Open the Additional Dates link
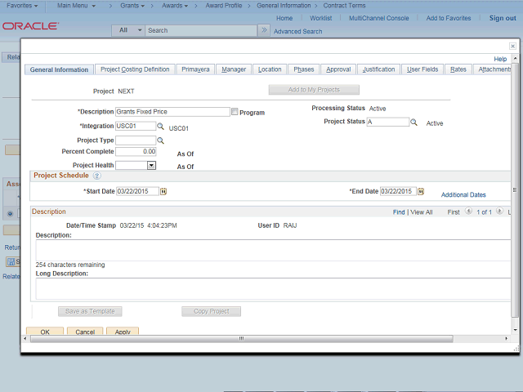 pyautogui.click(x=463, y=194)
